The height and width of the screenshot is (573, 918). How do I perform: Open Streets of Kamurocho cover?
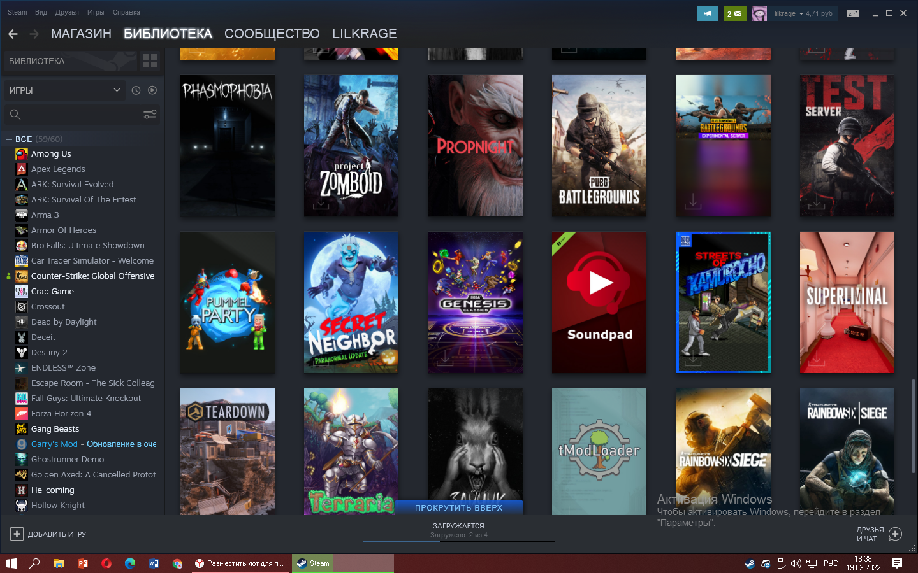724,302
